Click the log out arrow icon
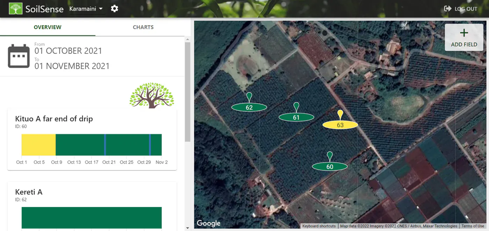 point(447,9)
